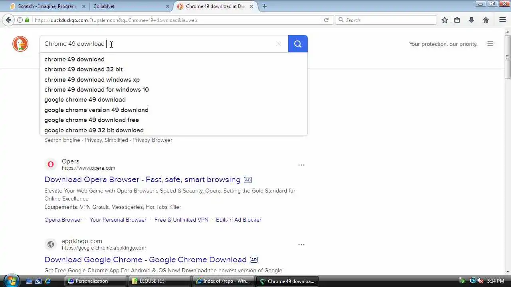Open more options for appkingo result
511x287 pixels.
click(301, 244)
